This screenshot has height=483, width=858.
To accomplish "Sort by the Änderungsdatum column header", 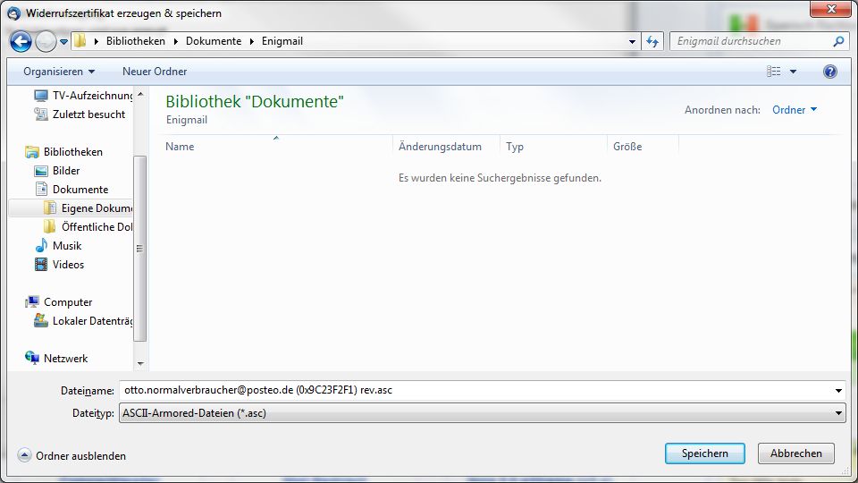I will tap(440, 147).
